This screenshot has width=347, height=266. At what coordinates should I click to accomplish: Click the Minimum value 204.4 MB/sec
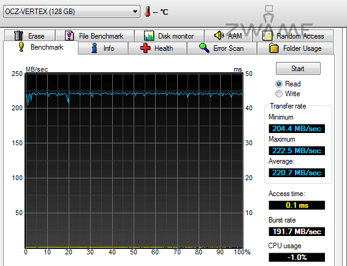point(297,129)
